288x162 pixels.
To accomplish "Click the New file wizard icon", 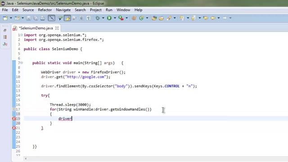I will point(5,18).
